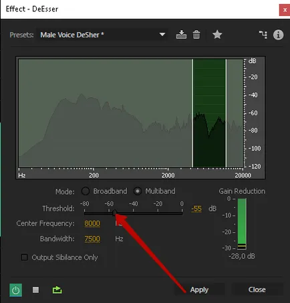Click the Gain Reduction heading
This screenshot has height=303, width=290.
(242, 191)
